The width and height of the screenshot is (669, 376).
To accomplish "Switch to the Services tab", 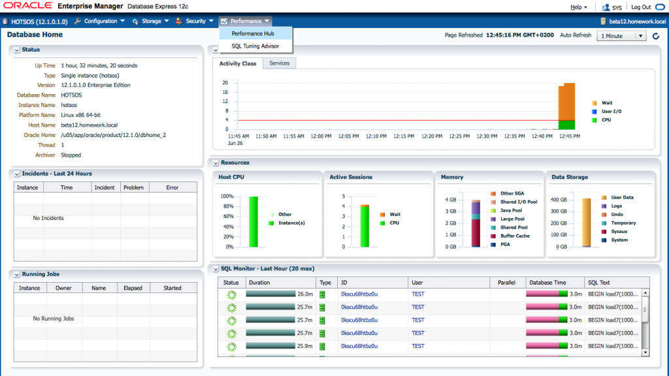I will coord(280,63).
